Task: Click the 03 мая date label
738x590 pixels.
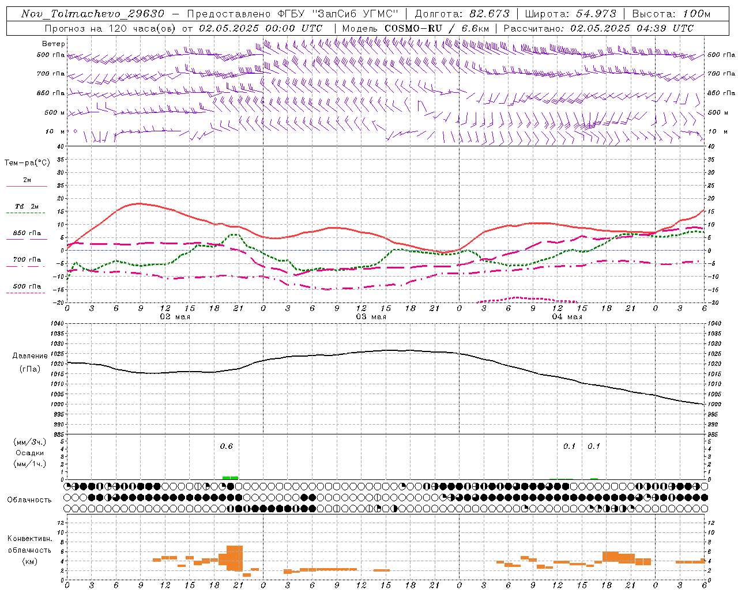Action: pyautogui.click(x=371, y=317)
